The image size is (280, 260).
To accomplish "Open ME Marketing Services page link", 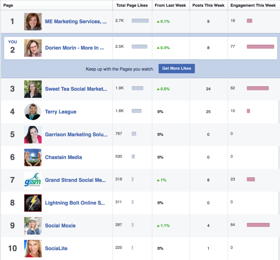I will click(76, 22).
